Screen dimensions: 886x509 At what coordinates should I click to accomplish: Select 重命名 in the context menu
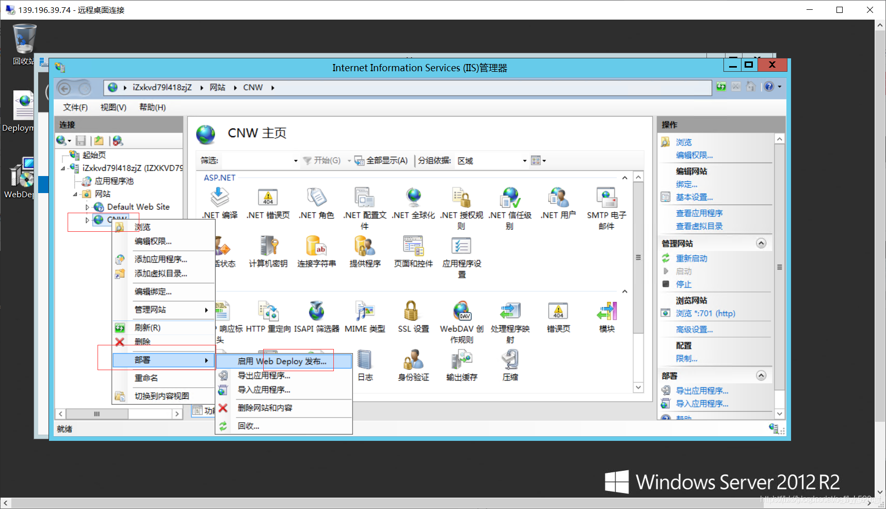click(x=163, y=378)
